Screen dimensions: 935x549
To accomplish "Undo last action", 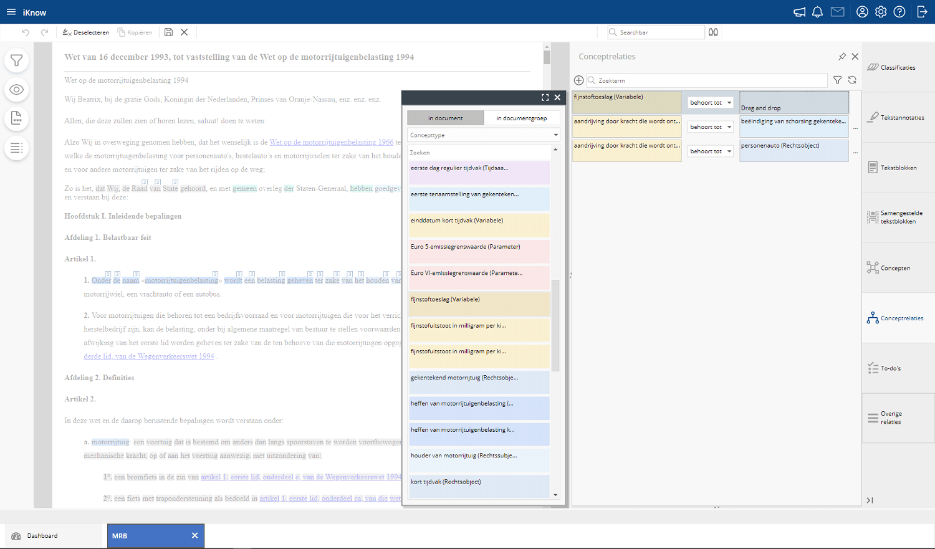I will point(26,32).
